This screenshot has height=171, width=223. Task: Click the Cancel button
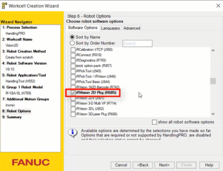click(x=121, y=165)
